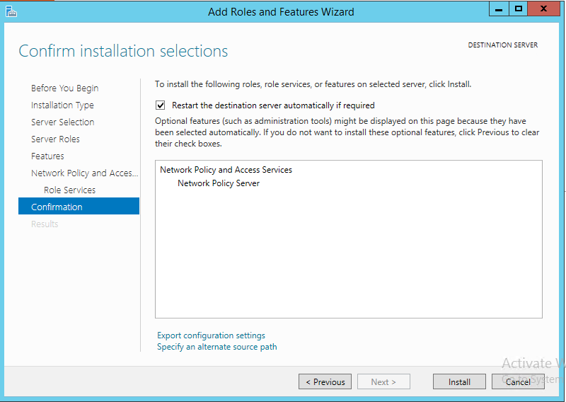Jump to the Server Roles step
The image size is (566, 402).
coord(55,139)
